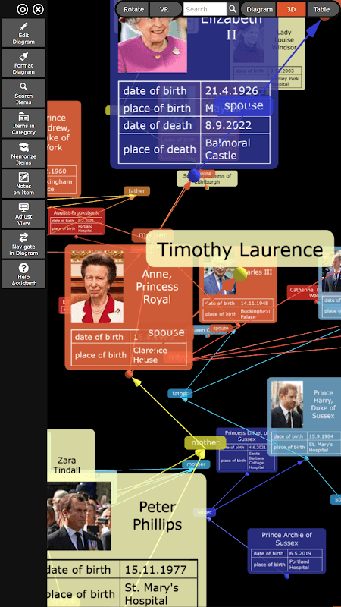Select the Timothy Laurence node label
Image resolution: width=341 pixels, height=607 pixels.
(x=240, y=250)
